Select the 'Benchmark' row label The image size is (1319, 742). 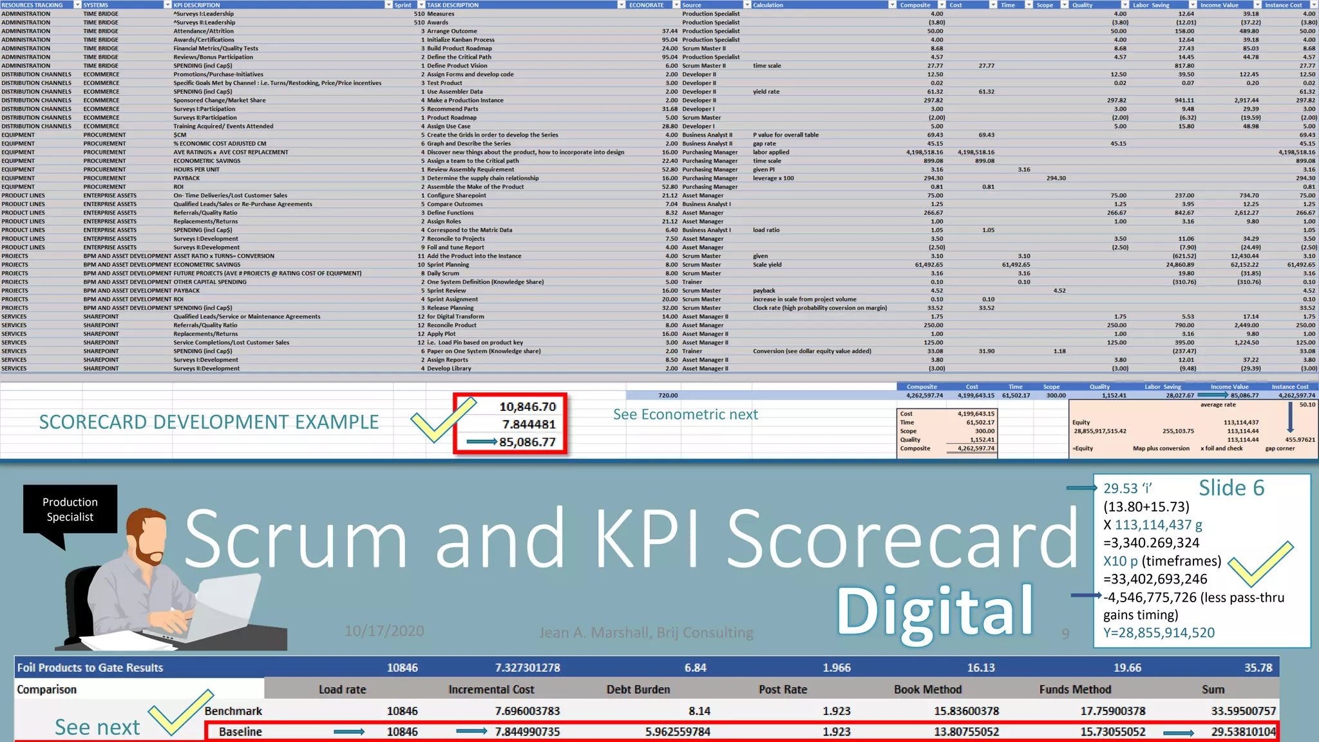pyautogui.click(x=233, y=711)
